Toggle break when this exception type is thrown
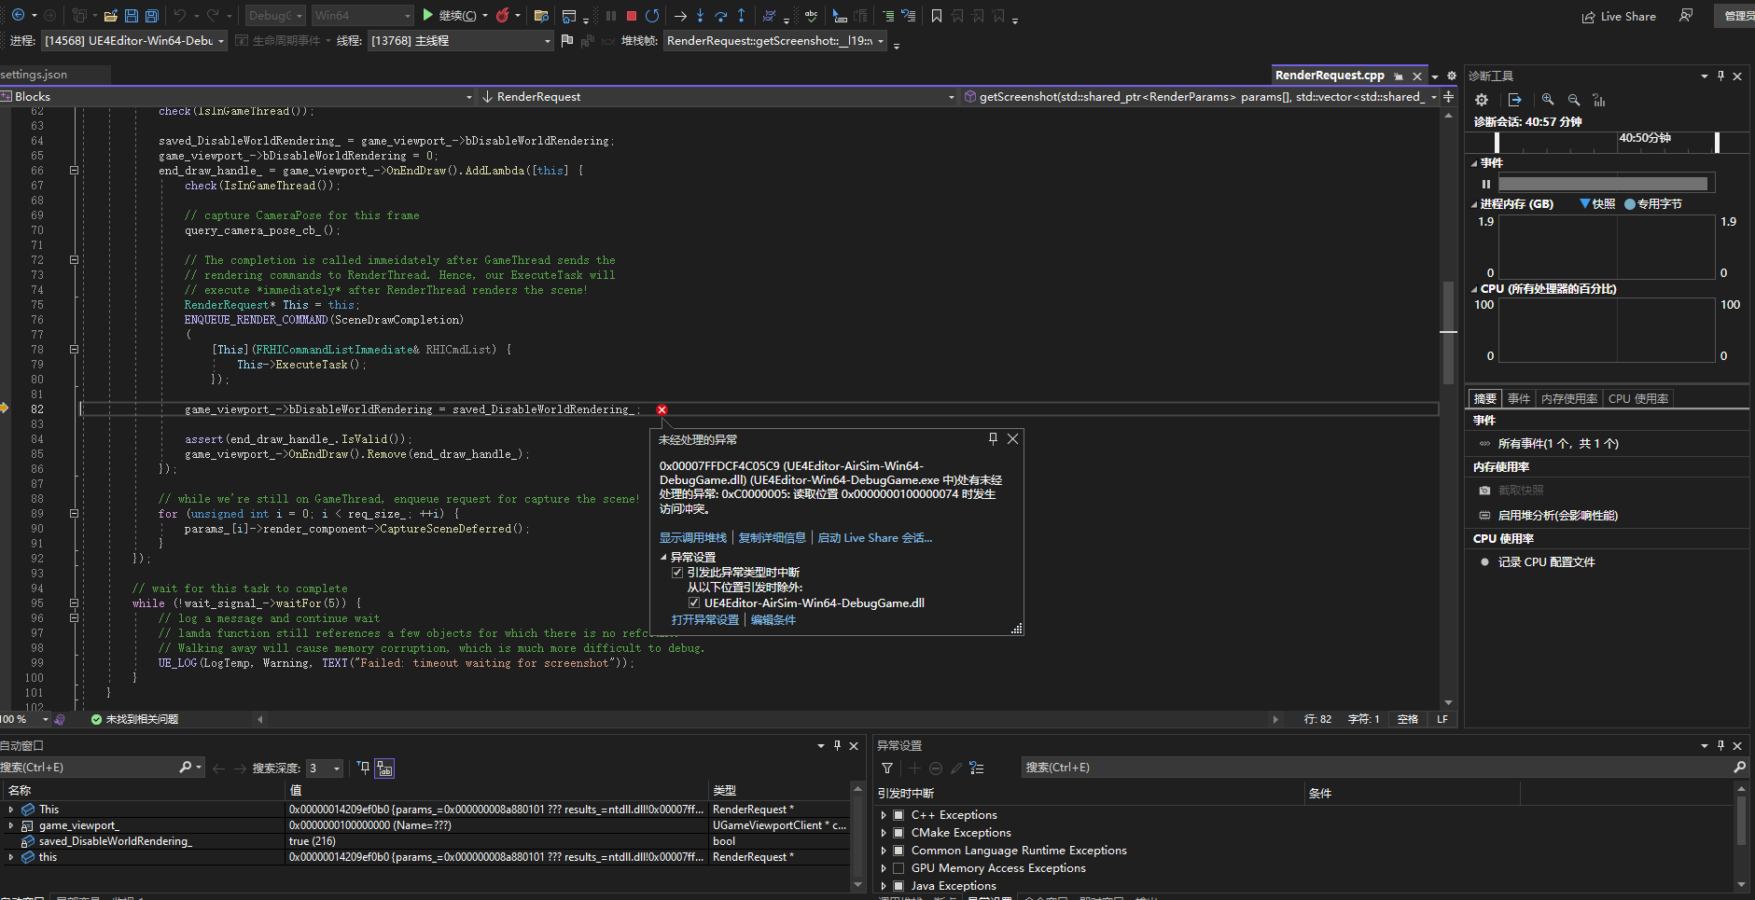The height and width of the screenshot is (900, 1755). click(677, 573)
